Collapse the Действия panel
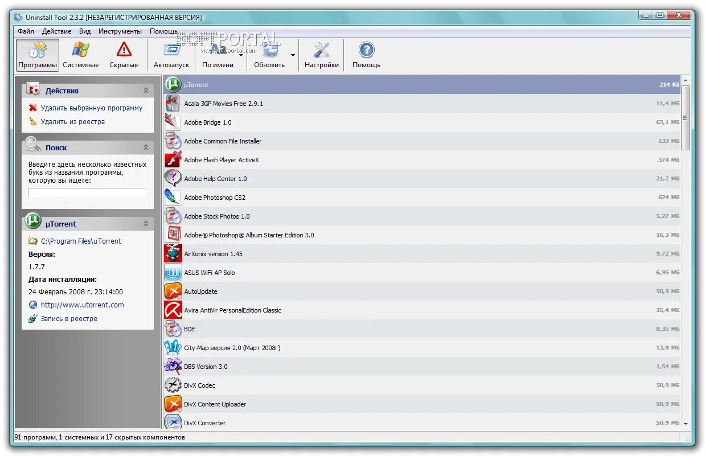This screenshot has width=705, height=456. tap(146, 91)
